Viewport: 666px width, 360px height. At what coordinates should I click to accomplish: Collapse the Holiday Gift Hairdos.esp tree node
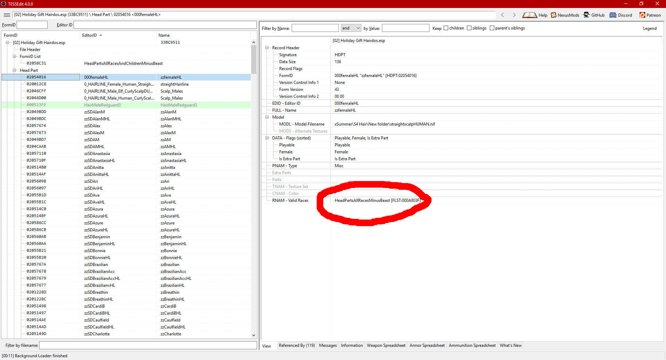point(7,43)
